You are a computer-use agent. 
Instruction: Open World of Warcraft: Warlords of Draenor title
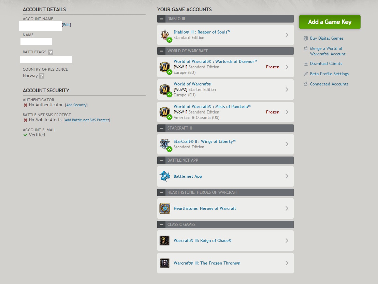(215, 62)
